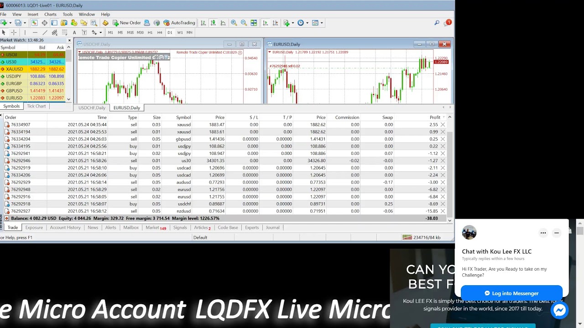Viewport: 584px width, 328px height.
Task: Minimize the Kou Lee FX chat popup
Action: coord(557,233)
